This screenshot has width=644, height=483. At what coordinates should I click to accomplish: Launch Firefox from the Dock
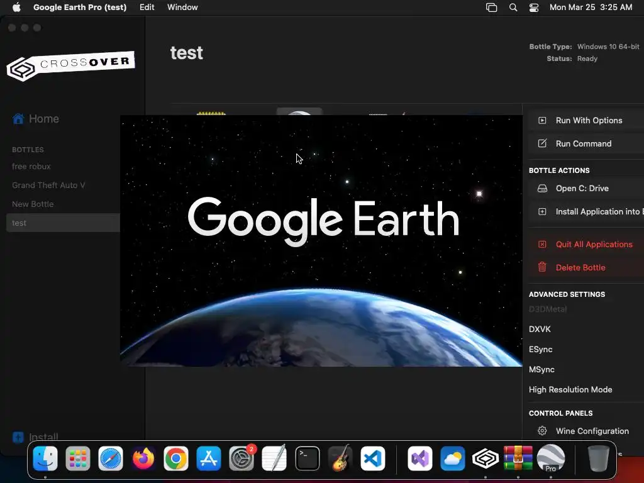(x=143, y=458)
